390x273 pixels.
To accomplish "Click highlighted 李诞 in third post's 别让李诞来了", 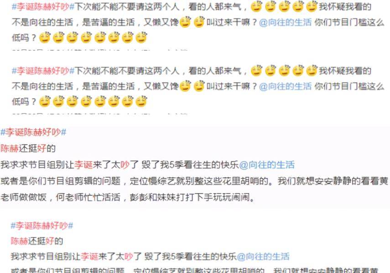I will pos(83,165).
